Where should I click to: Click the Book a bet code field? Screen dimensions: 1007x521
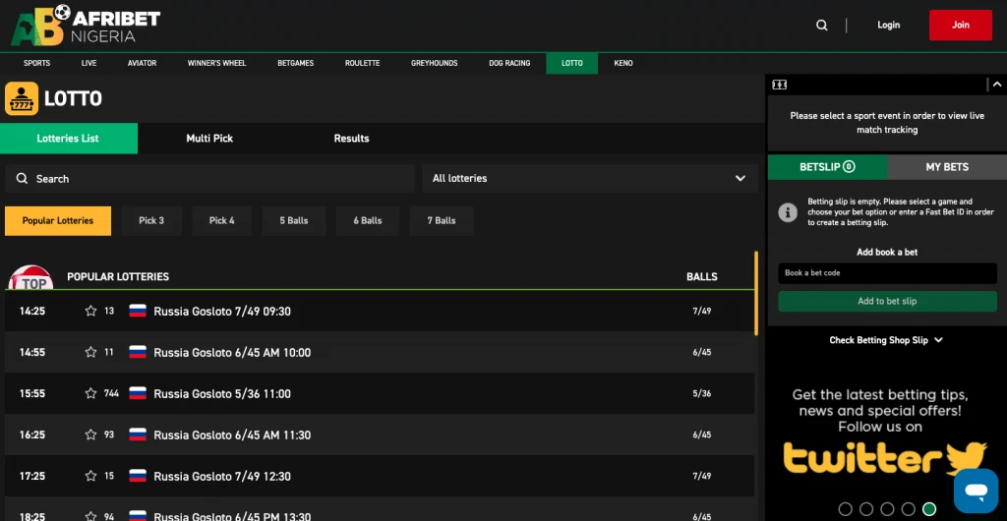coord(887,273)
